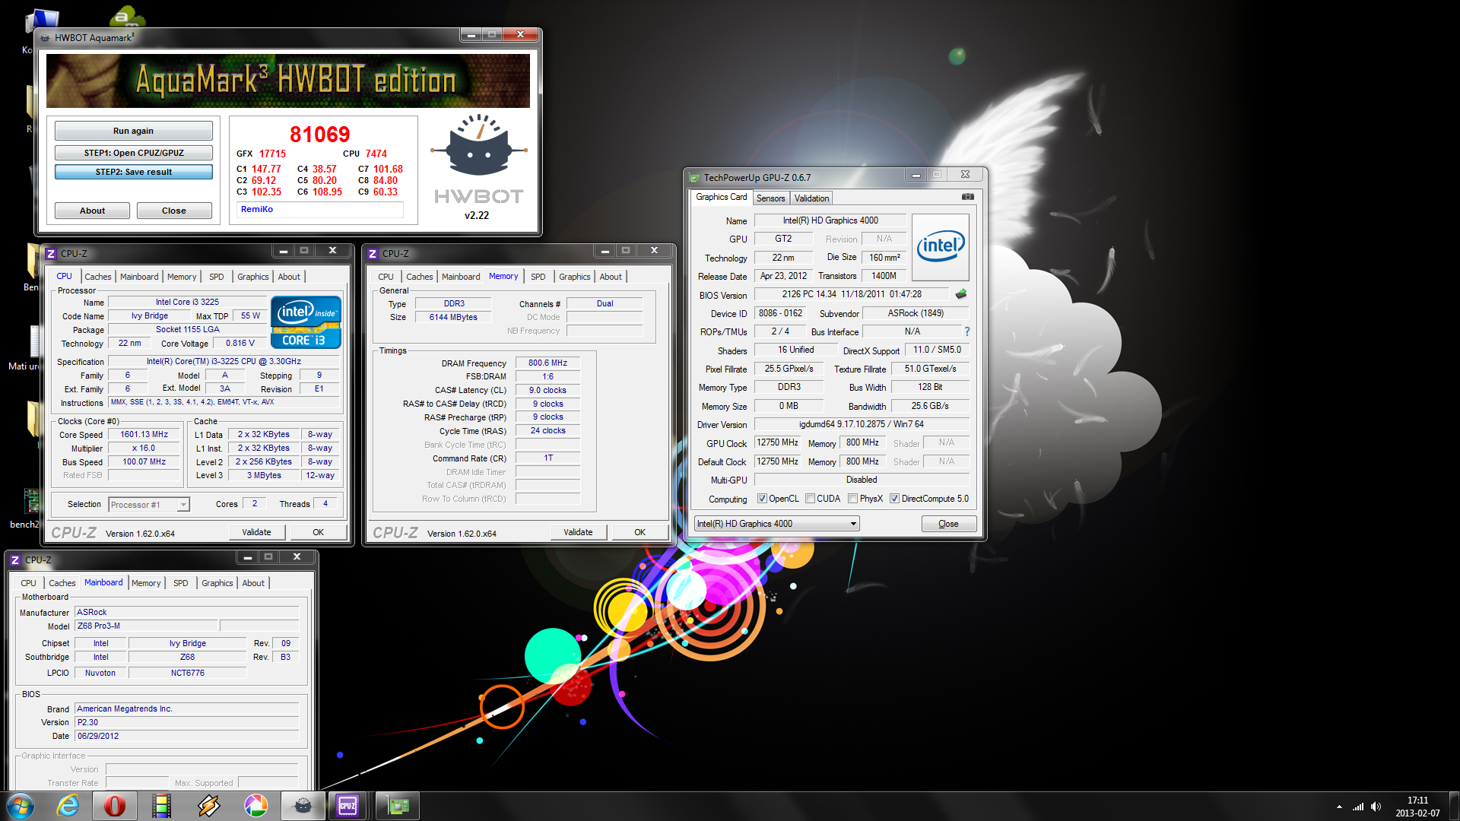Screen dimensions: 1460x821
Task: Launch Internet Explorer from the taskbar
Action: tap(68, 806)
